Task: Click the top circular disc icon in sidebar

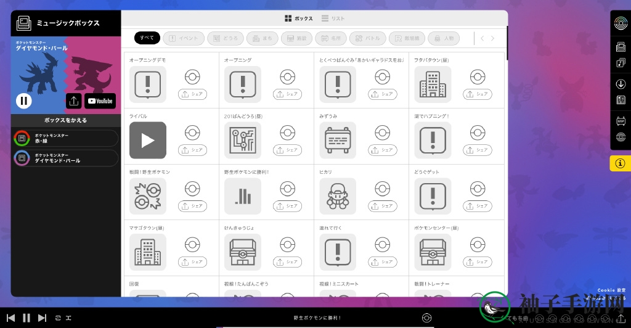Action: [621, 23]
